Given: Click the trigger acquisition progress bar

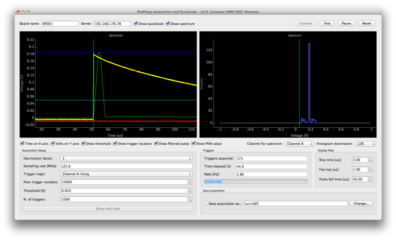Looking at the screenshot, I should 255,182.
